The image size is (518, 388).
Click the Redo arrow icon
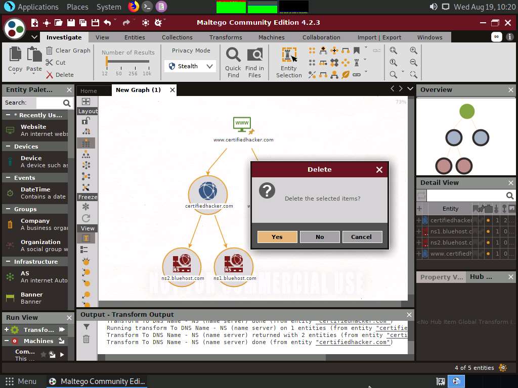[x=126, y=22]
